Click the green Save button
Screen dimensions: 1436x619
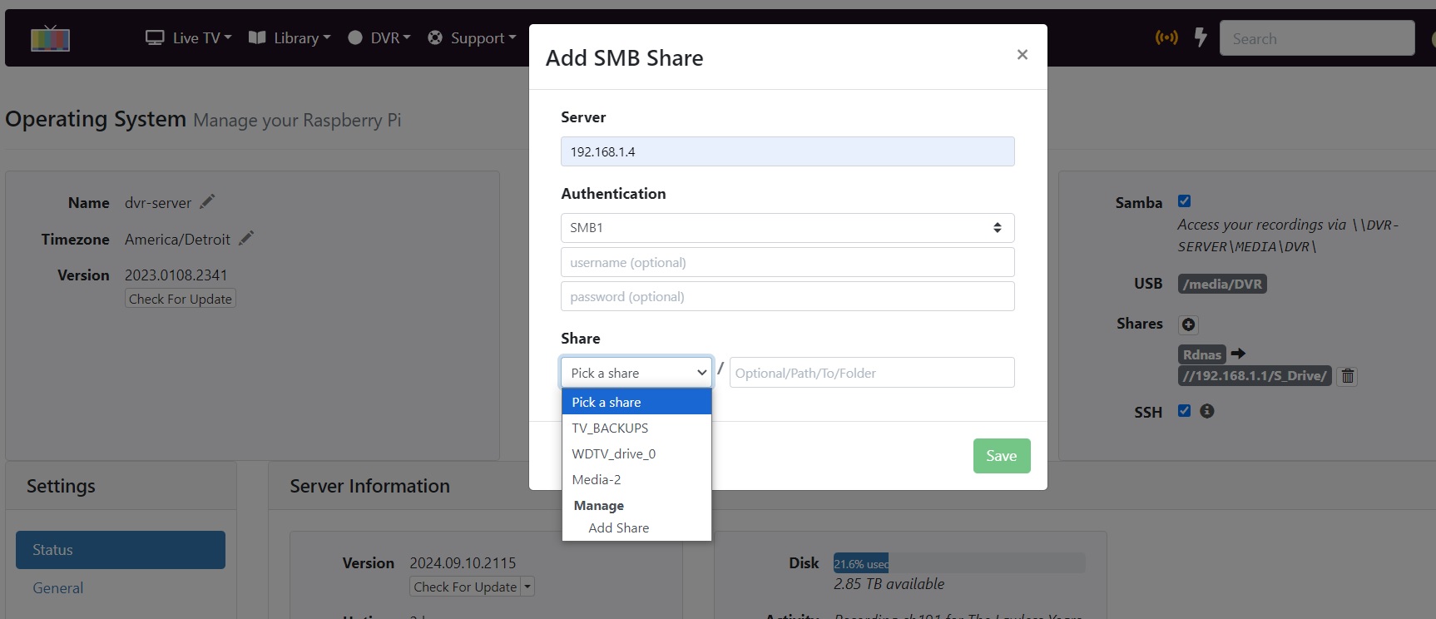point(1001,456)
